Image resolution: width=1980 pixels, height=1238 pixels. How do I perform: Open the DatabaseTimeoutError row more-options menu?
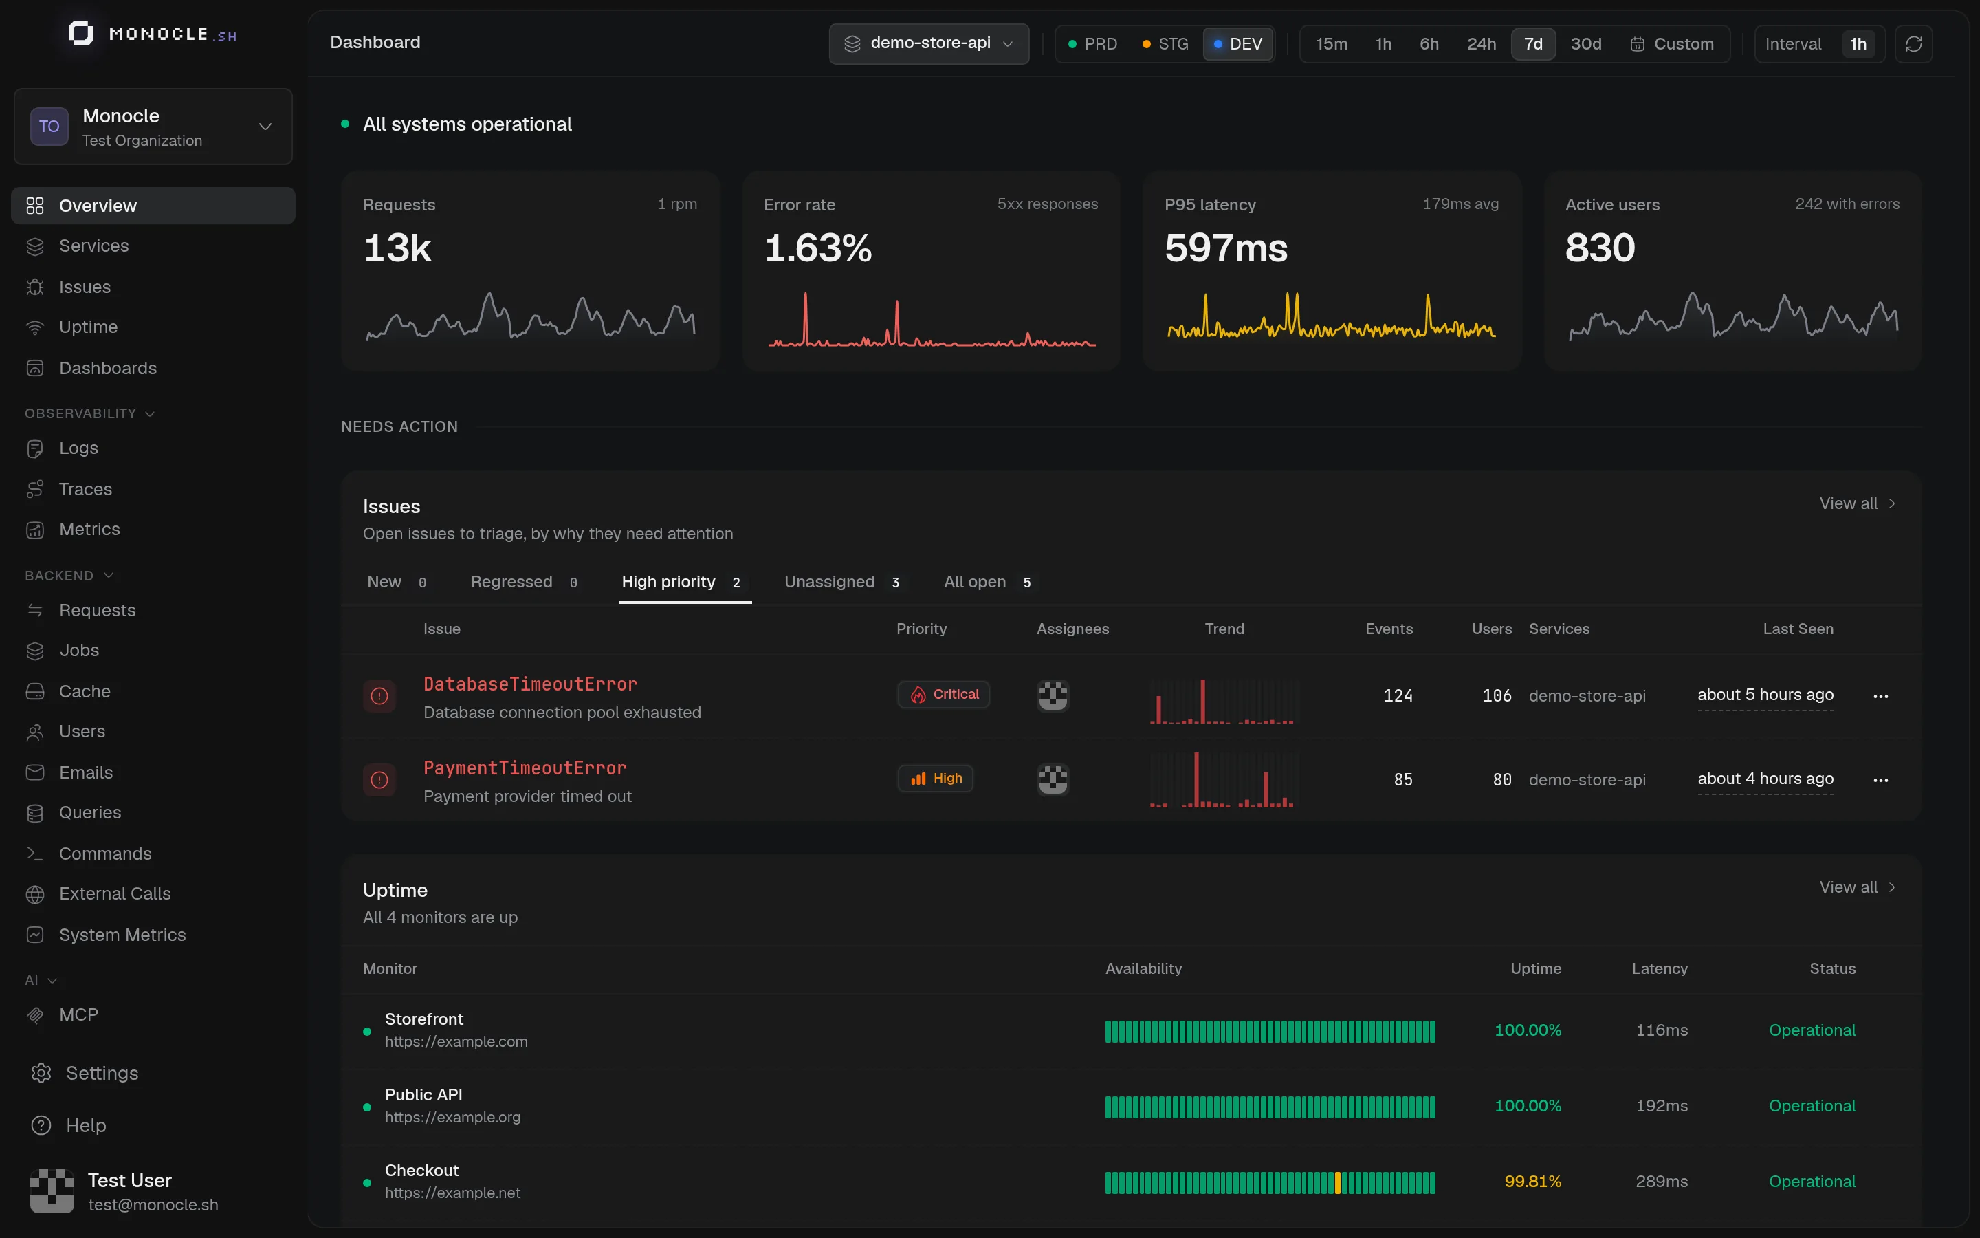pos(1881,696)
